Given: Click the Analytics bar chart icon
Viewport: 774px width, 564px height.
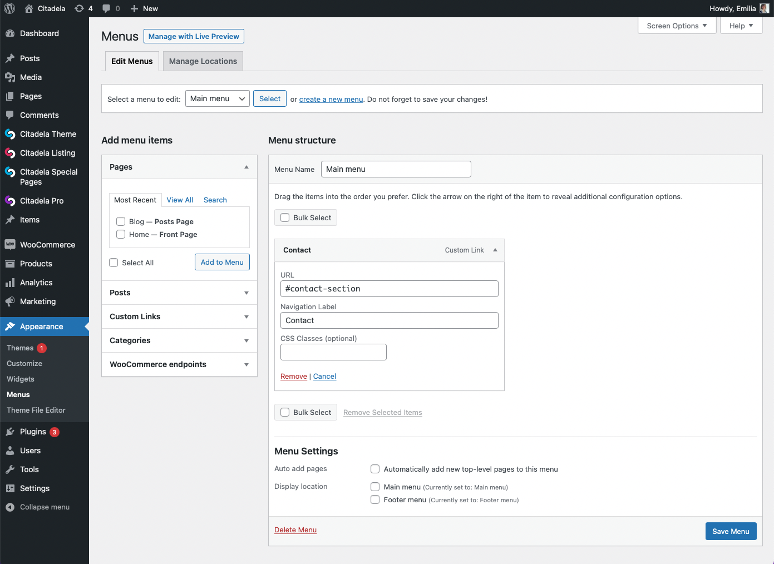Looking at the screenshot, I should (x=10, y=283).
